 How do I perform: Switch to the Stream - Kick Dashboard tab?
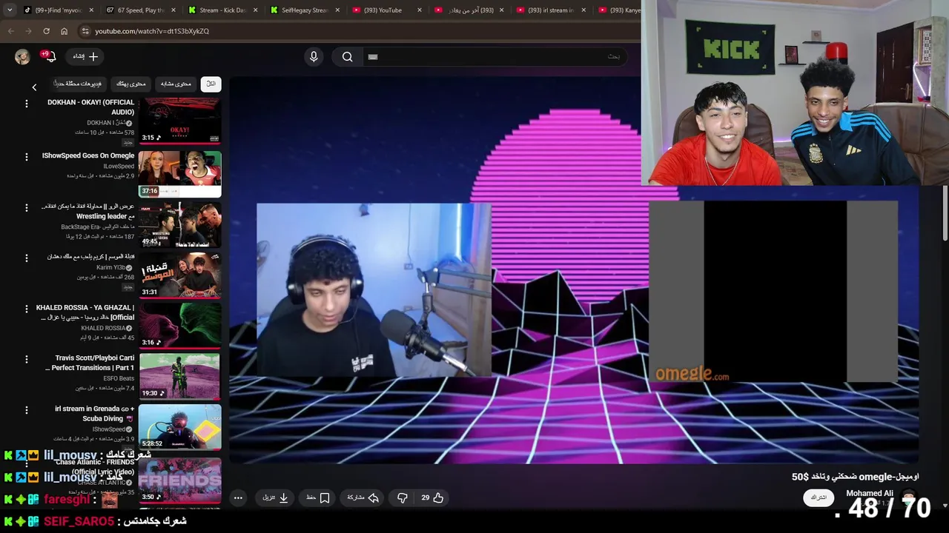222,10
